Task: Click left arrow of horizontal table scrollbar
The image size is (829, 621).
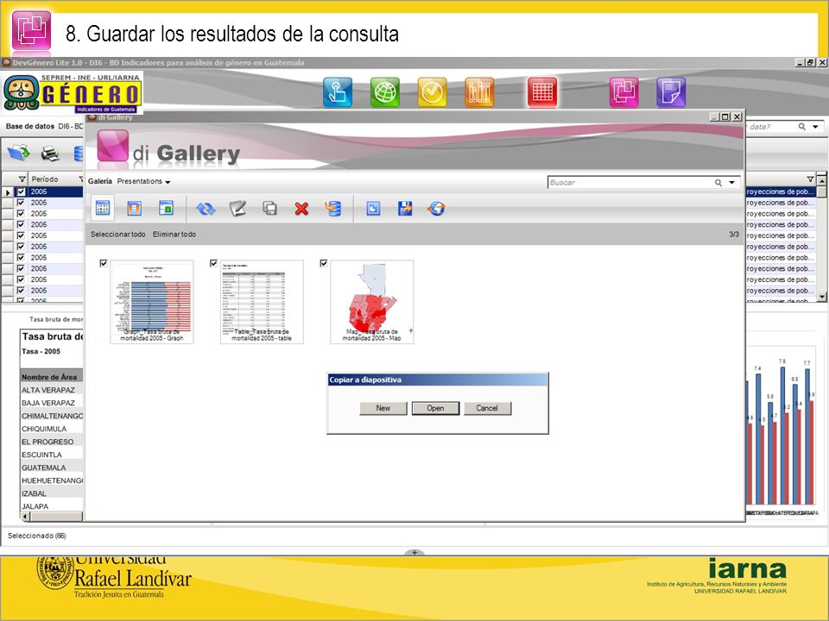Action: pos(26,517)
